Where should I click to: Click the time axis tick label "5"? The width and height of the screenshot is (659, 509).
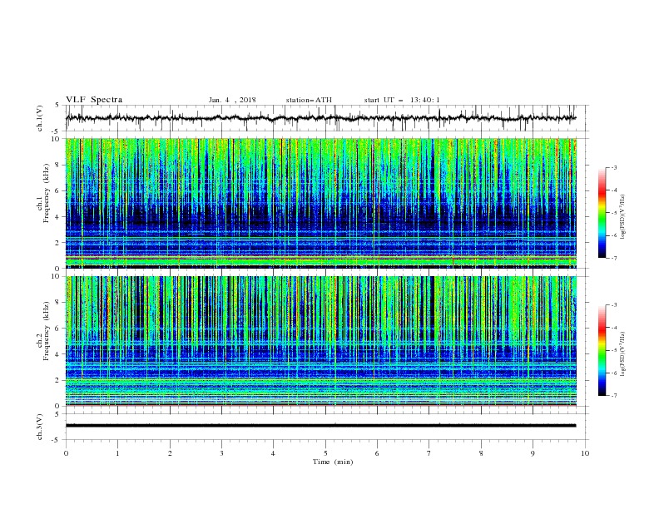coord(325,453)
